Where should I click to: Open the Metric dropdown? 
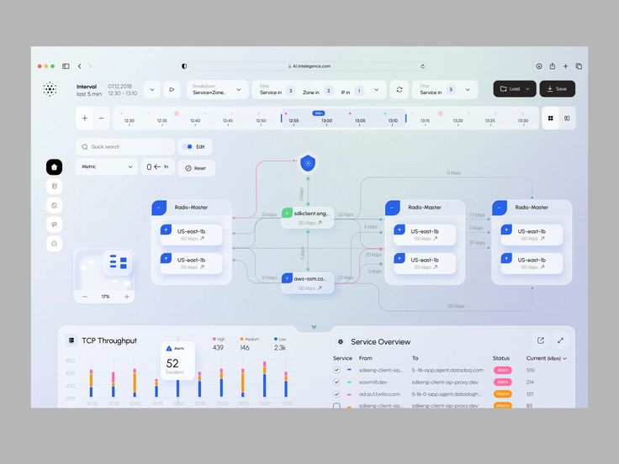(x=107, y=166)
